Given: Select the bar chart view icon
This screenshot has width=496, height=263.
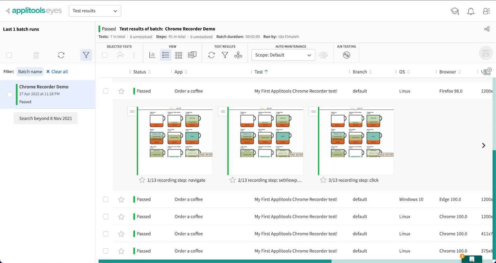Looking at the screenshot, I should 152,55.
